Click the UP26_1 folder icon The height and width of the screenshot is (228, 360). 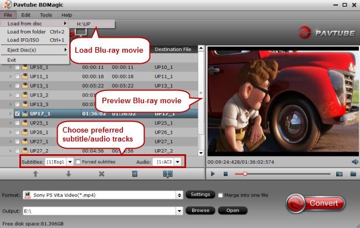(x=25, y=132)
